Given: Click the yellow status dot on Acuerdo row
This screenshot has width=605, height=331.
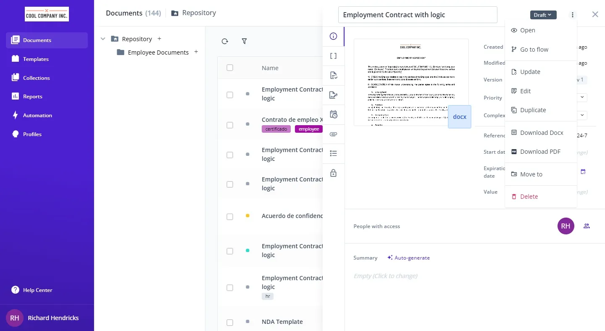Looking at the screenshot, I should pos(247,215).
